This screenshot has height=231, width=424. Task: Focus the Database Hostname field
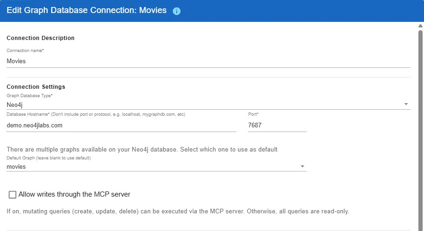[121, 125]
